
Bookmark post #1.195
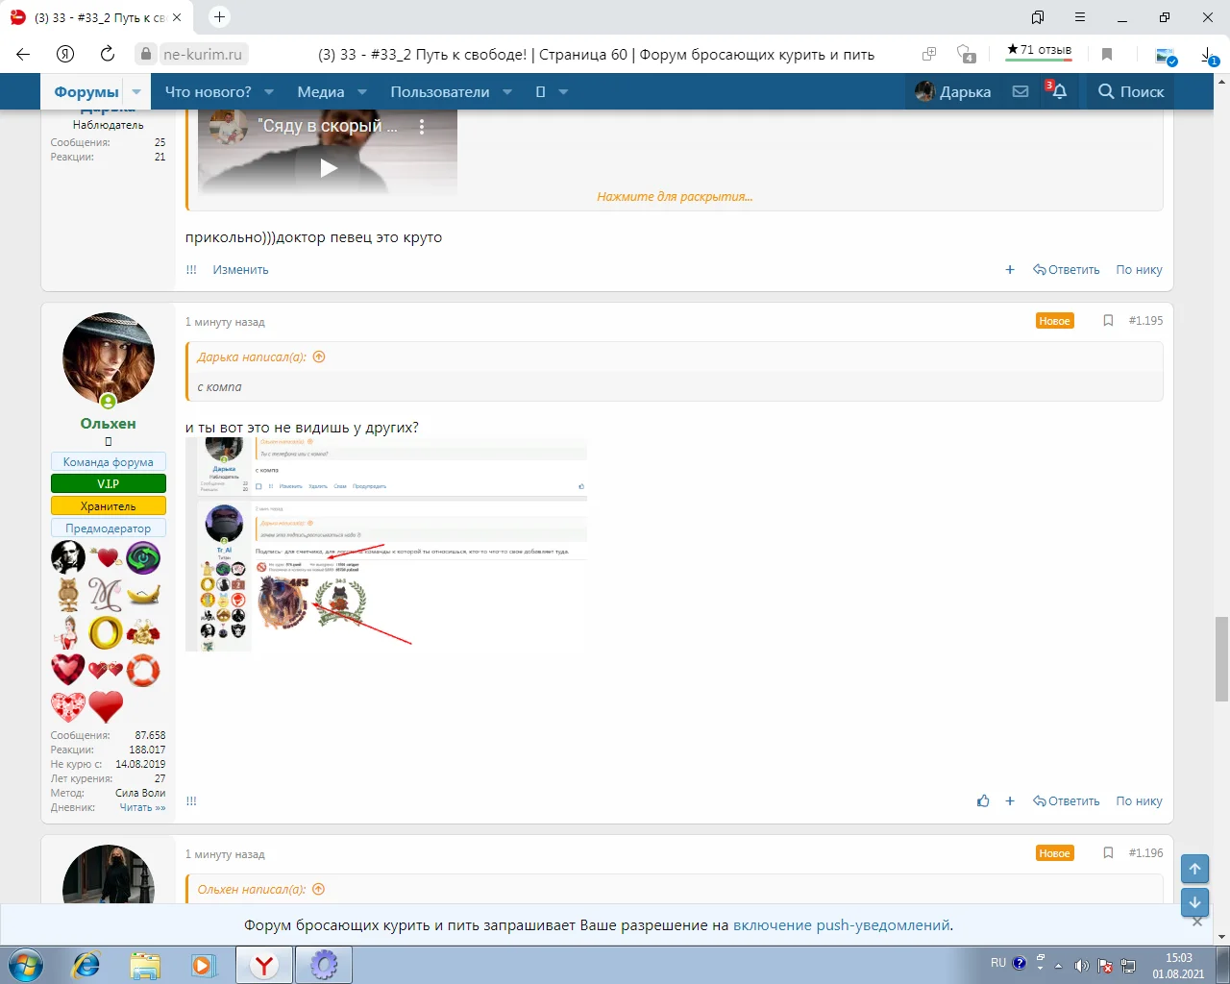(1108, 321)
